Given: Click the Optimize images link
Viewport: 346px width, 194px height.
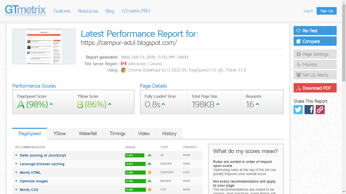Looking at the screenshot, I should click(34, 181).
